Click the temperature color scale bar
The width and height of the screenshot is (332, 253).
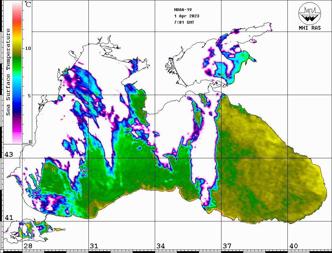coord(17,72)
